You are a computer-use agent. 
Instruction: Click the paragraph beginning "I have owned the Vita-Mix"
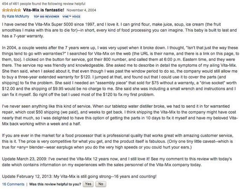119,30
